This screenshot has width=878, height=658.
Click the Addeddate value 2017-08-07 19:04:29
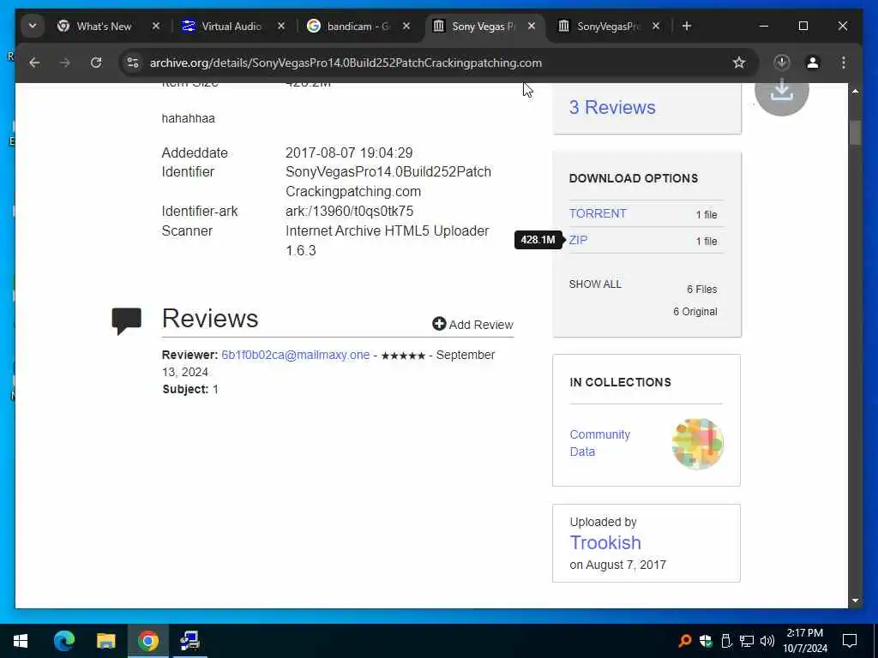click(349, 153)
